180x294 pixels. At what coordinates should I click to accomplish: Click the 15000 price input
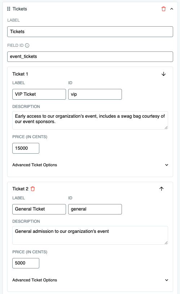click(x=26, y=148)
